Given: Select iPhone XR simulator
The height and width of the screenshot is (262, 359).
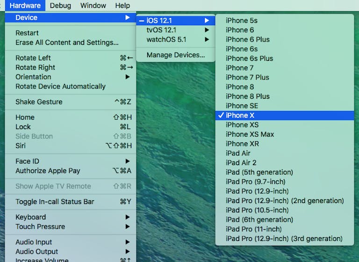Looking at the screenshot, I should pyautogui.click(x=285, y=144).
